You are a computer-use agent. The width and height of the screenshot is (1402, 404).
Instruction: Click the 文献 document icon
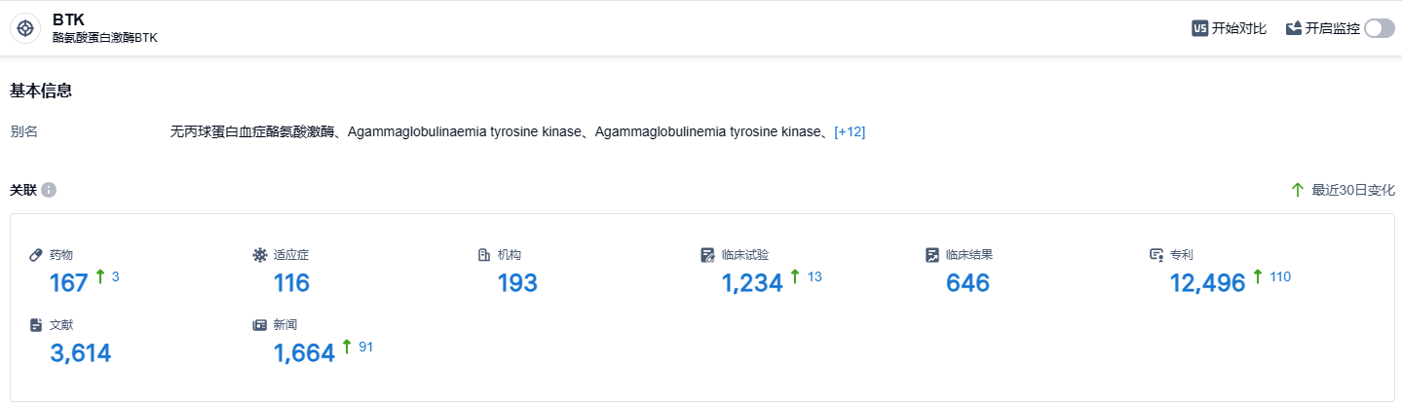coord(36,324)
